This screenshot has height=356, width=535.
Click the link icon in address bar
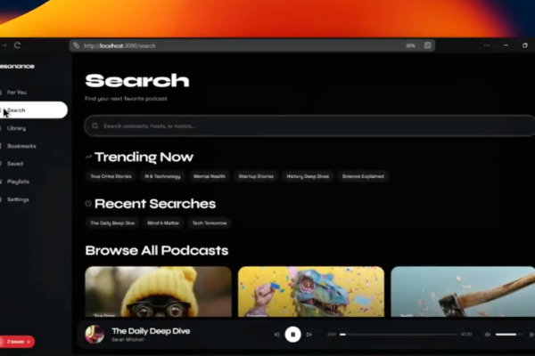click(x=77, y=45)
